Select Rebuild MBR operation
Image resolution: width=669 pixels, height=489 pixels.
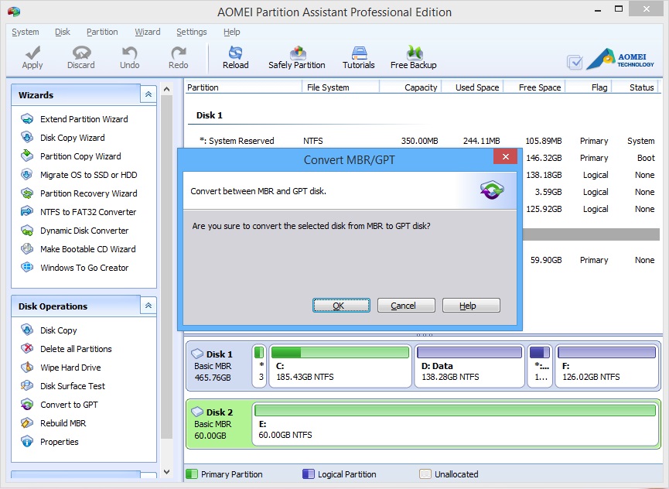pos(63,423)
